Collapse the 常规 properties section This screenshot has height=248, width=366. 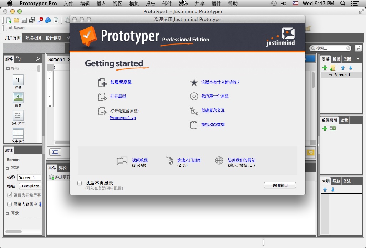coord(7,168)
